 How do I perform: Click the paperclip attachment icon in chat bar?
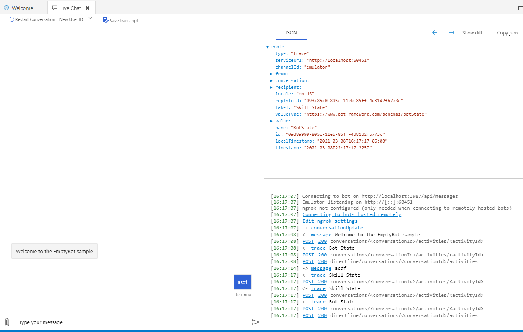[6, 322]
